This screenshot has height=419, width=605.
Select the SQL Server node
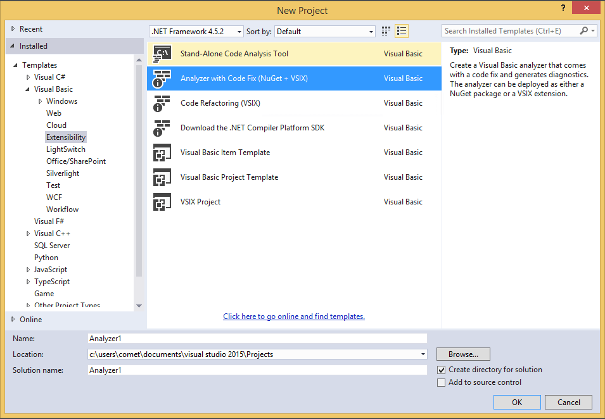click(x=52, y=246)
